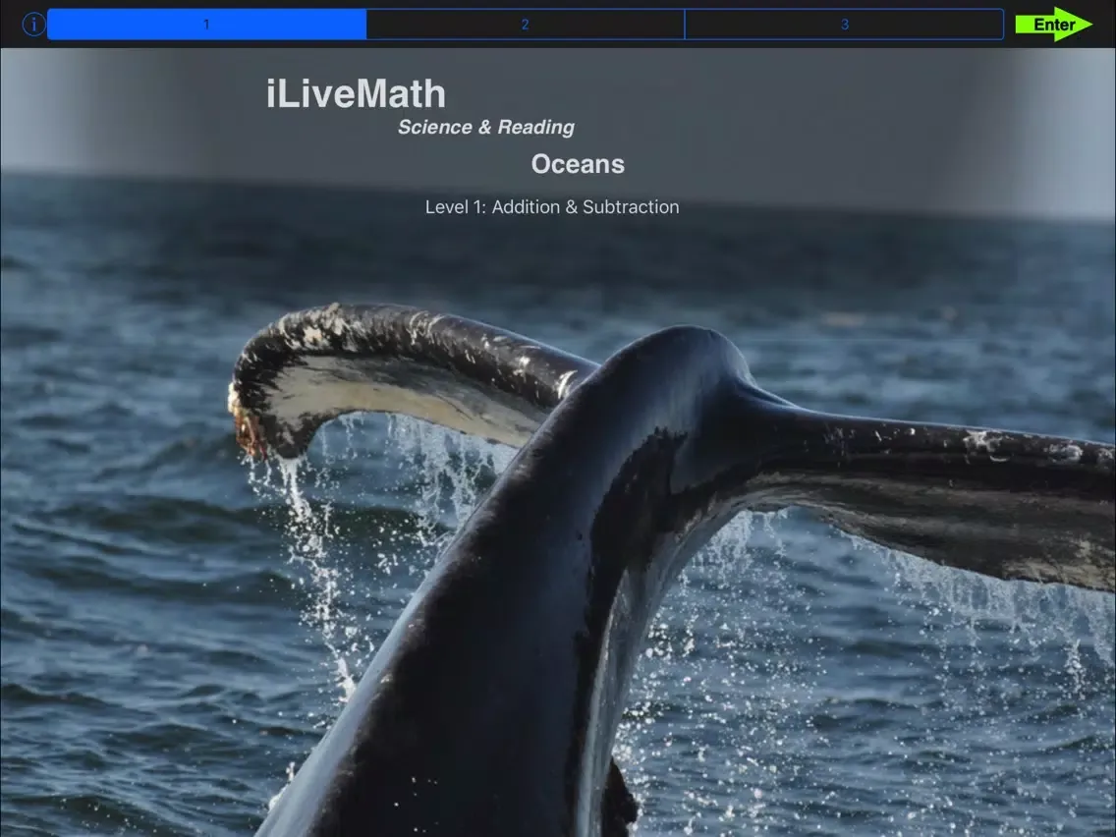Click the 'Science & Reading' subtitle
The width and height of the screenshot is (1116, 837).
[x=486, y=128]
